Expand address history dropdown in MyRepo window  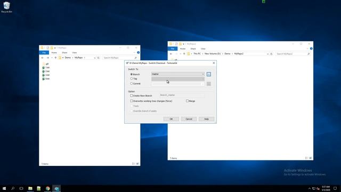click(95, 58)
